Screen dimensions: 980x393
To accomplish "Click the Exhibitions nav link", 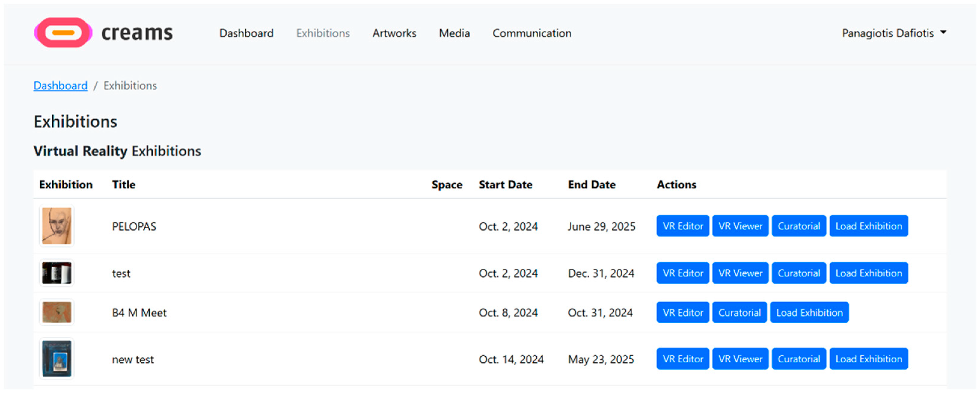I will (322, 33).
